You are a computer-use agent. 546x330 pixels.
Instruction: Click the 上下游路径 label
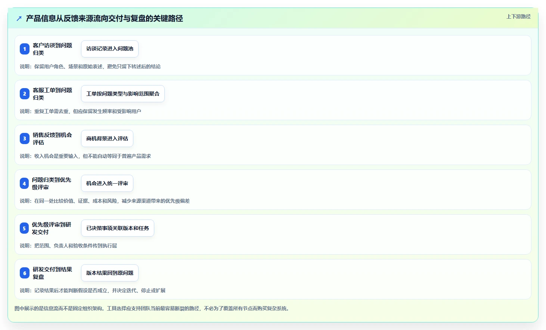(518, 16)
